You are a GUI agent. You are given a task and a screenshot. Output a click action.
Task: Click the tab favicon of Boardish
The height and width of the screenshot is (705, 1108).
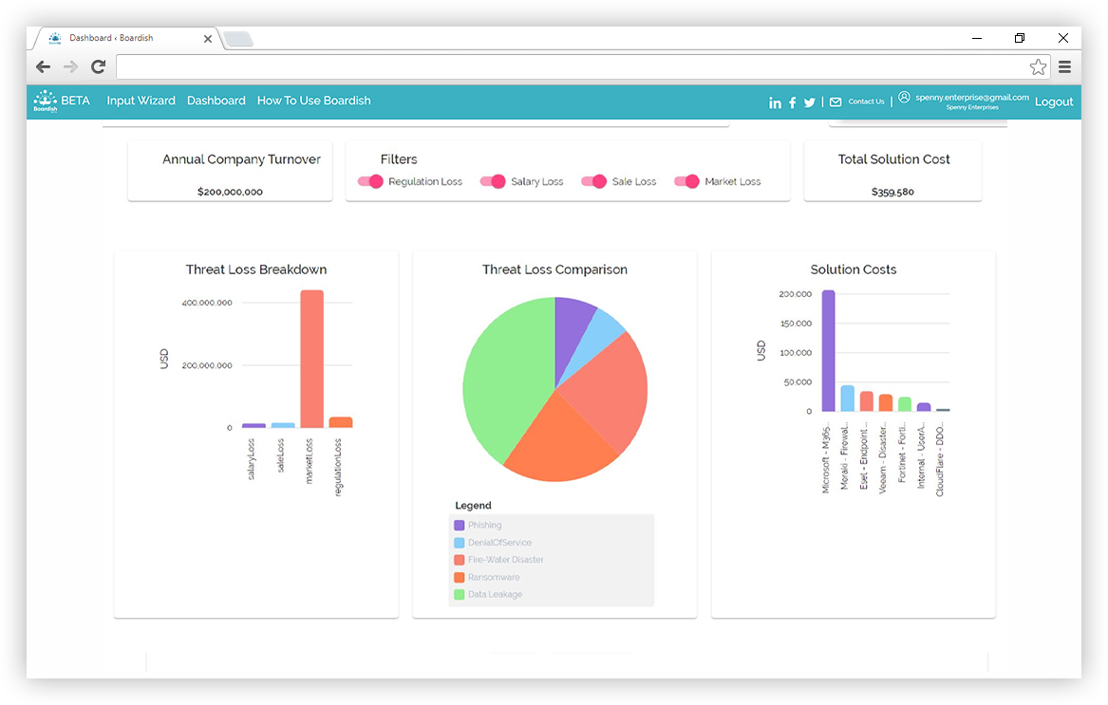(x=54, y=38)
